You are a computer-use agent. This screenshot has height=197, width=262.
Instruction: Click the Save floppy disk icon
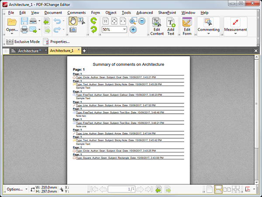25,21
